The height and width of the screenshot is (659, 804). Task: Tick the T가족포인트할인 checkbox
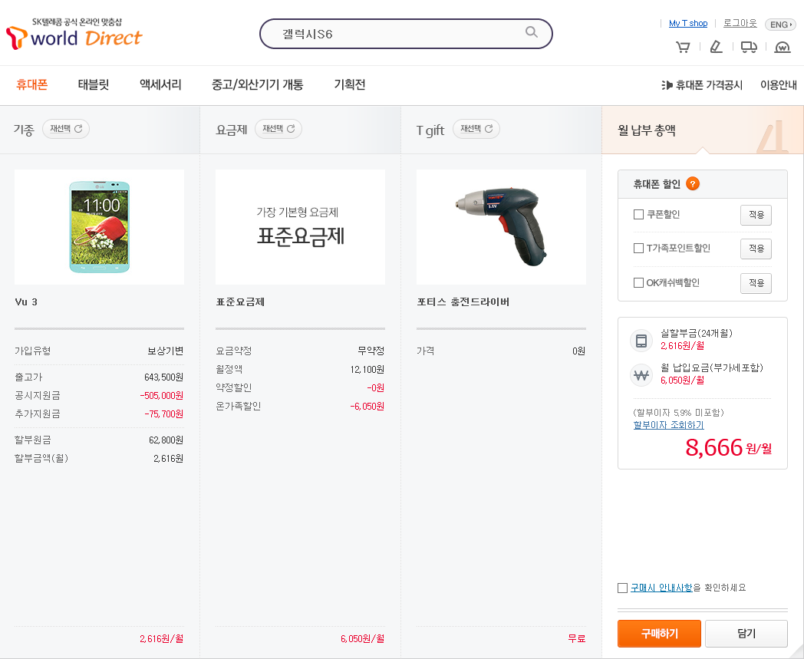(638, 249)
